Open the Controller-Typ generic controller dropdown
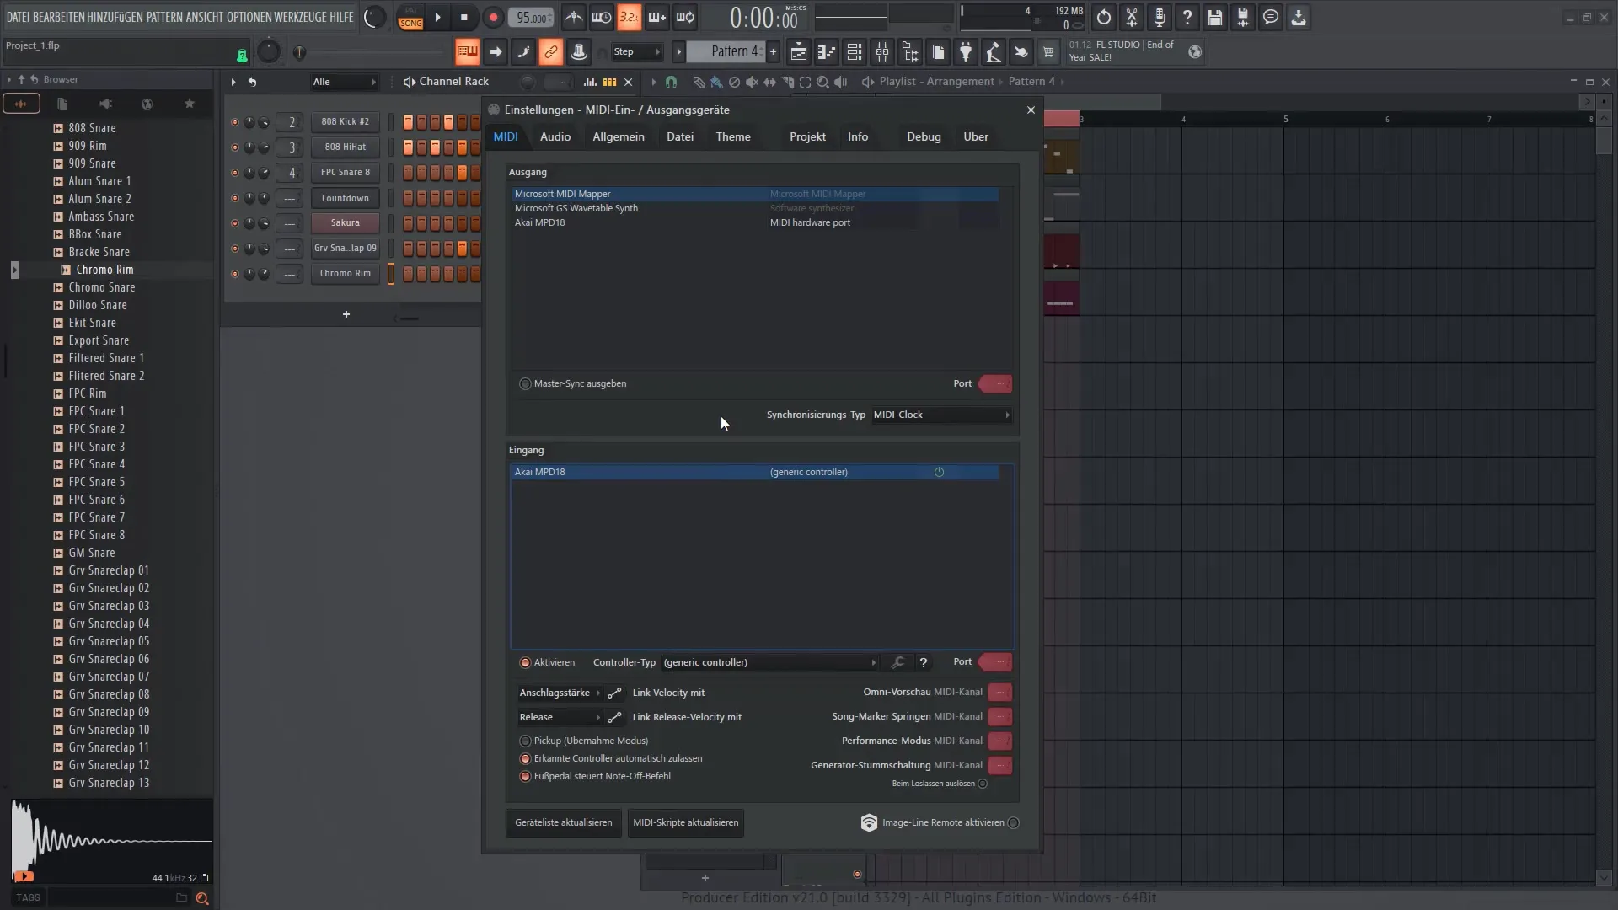Screen dimensions: 1618x910 (769, 662)
